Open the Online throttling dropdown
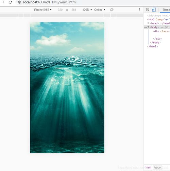This screenshot has height=171, width=170. coord(100,10)
